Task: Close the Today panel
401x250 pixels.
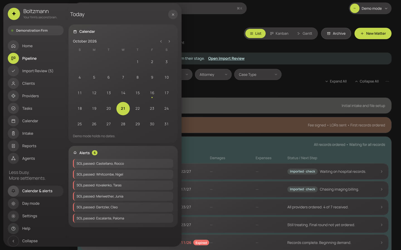Action: click(x=173, y=14)
